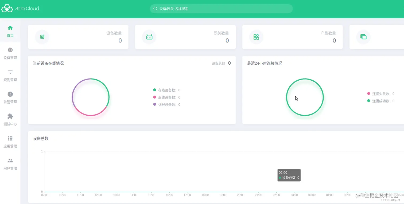The width and height of the screenshot is (404, 204).
Task: Click the exclamation icon for alarm management
Action: [x=10, y=94]
